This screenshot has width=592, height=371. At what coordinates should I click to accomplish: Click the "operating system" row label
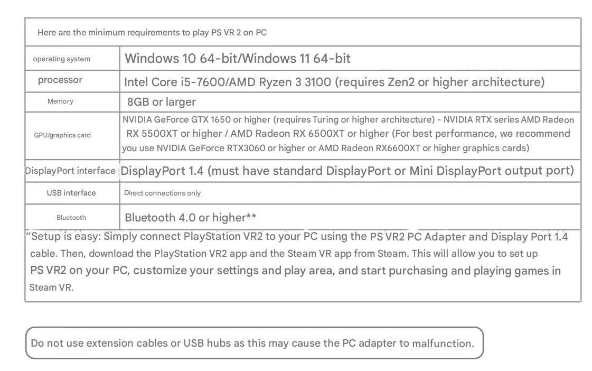pyautogui.click(x=61, y=59)
